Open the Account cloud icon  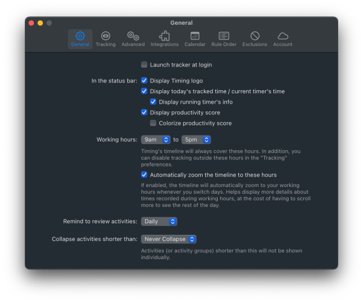coord(283,36)
